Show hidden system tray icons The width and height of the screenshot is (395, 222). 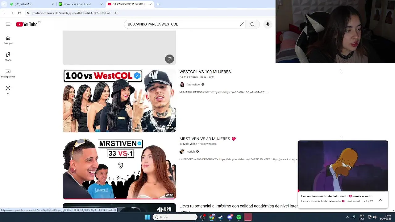347,217
